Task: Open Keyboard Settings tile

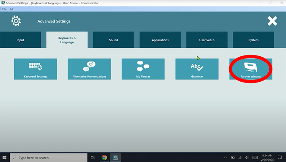Action: [35, 69]
